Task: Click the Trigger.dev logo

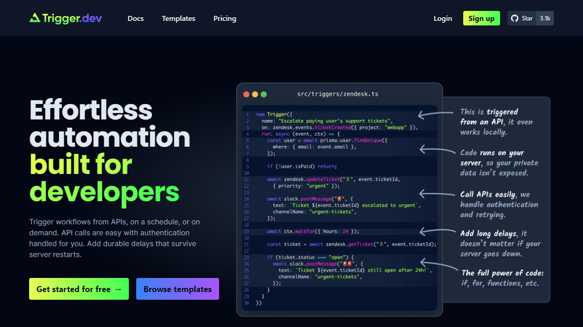Action: 66,18
